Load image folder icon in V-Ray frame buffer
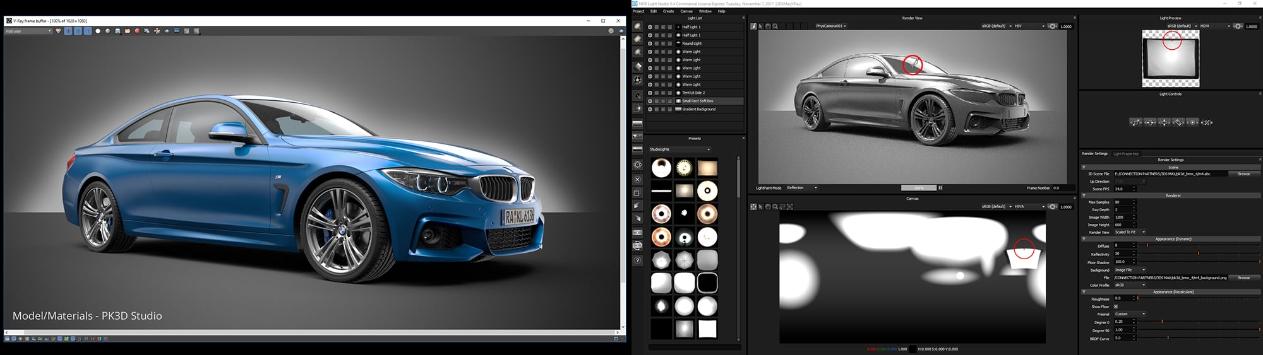The width and height of the screenshot is (1263, 355). [x=128, y=31]
